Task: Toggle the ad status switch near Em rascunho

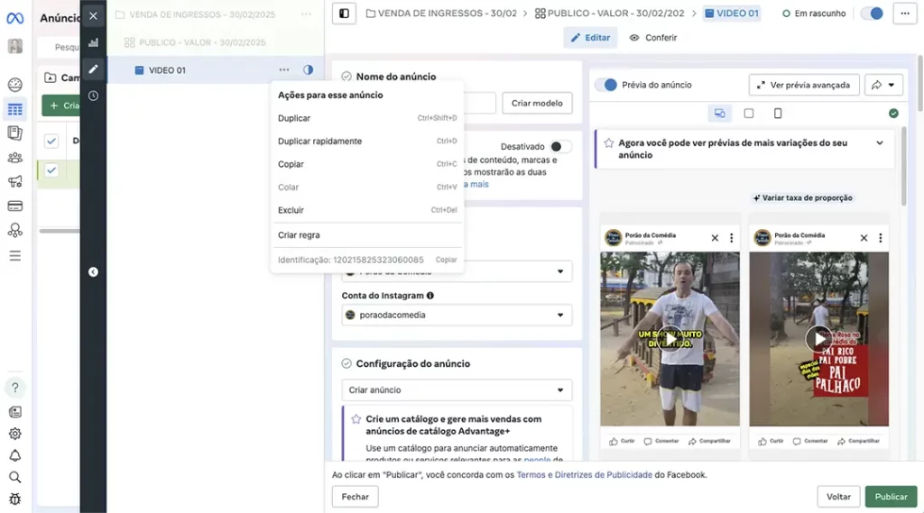Action: (872, 14)
